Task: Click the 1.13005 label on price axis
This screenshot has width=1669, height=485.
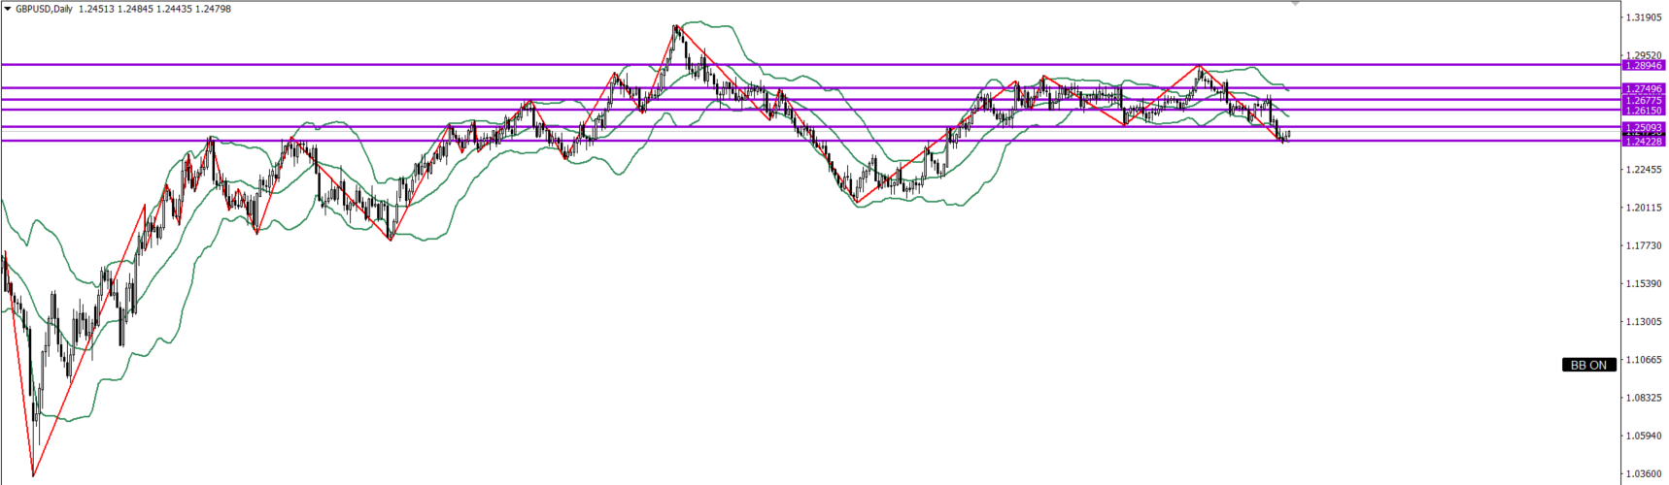Action: pyautogui.click(x=1643, y=322)
